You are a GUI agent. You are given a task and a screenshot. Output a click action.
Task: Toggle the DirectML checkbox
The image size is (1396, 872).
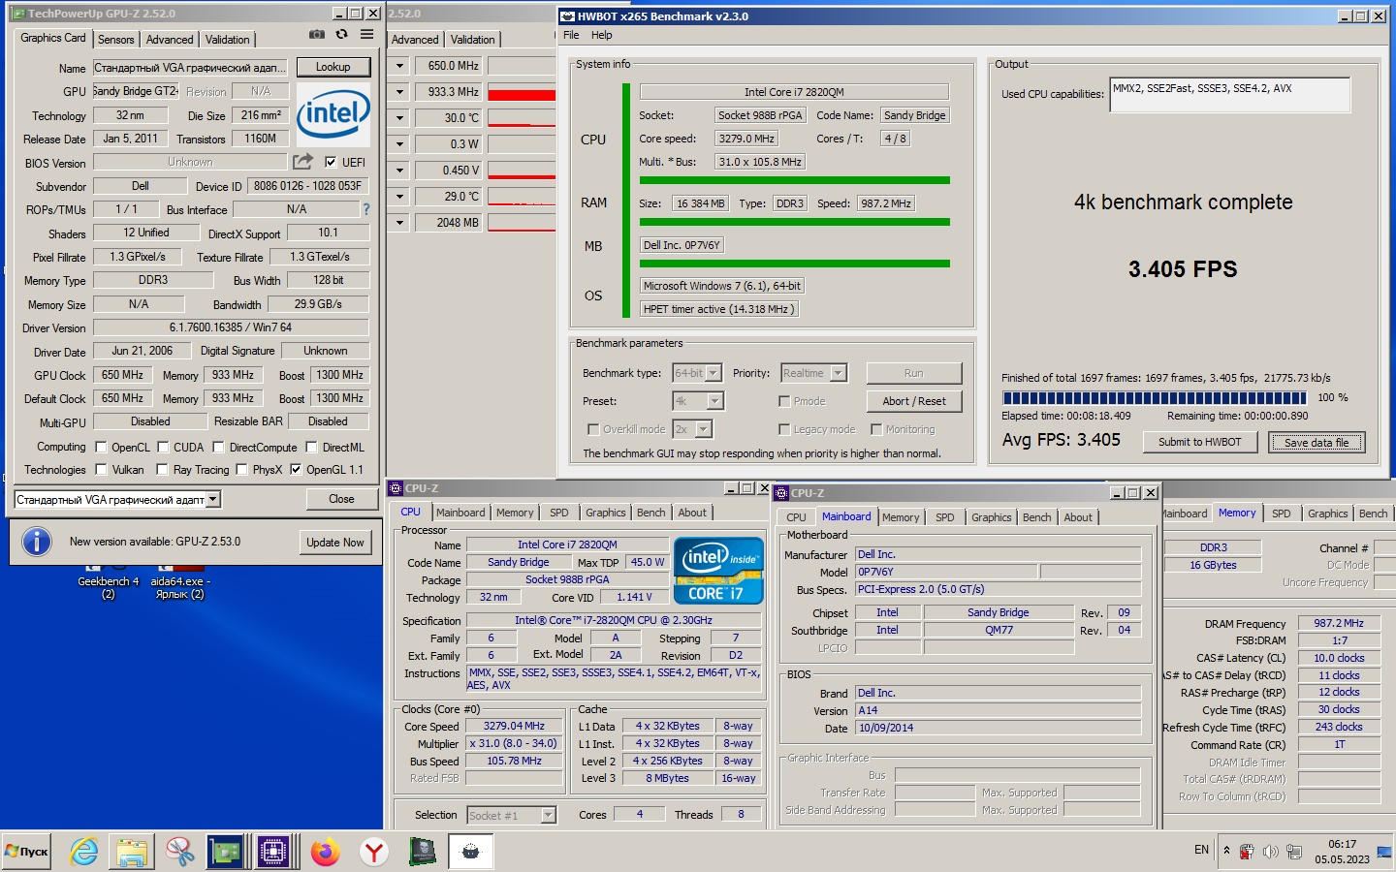tap(311, 448)
